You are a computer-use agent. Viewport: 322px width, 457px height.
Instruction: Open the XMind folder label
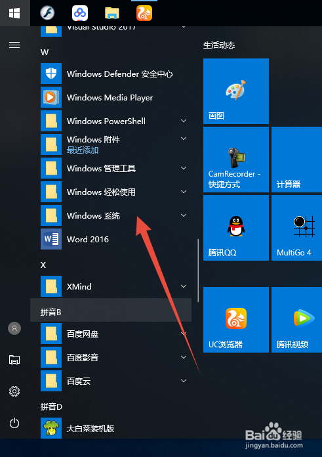79,286
